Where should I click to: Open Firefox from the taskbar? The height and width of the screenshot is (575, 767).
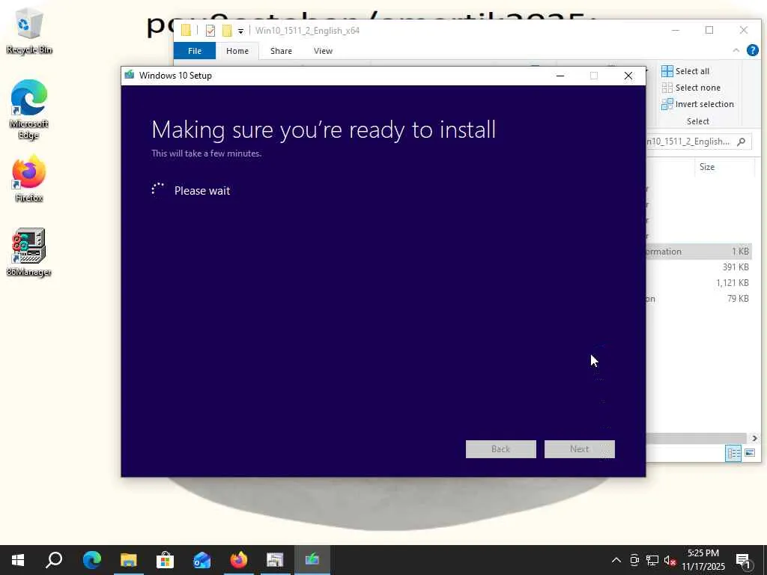[x=238, y=560]
